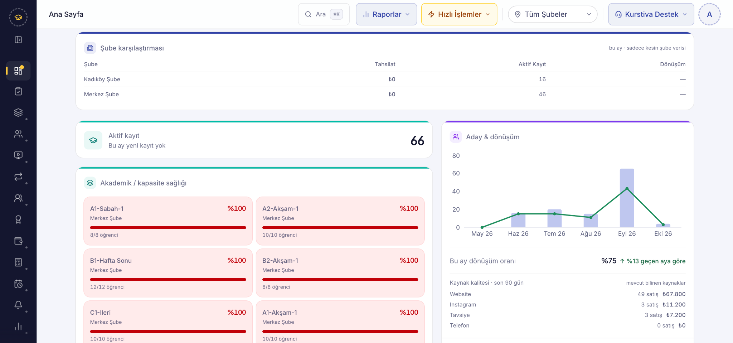Click the Aday & dönüşüm people icon
Image resolution: width=733 pixels, height=343 pixels.
tap(456, 137)
